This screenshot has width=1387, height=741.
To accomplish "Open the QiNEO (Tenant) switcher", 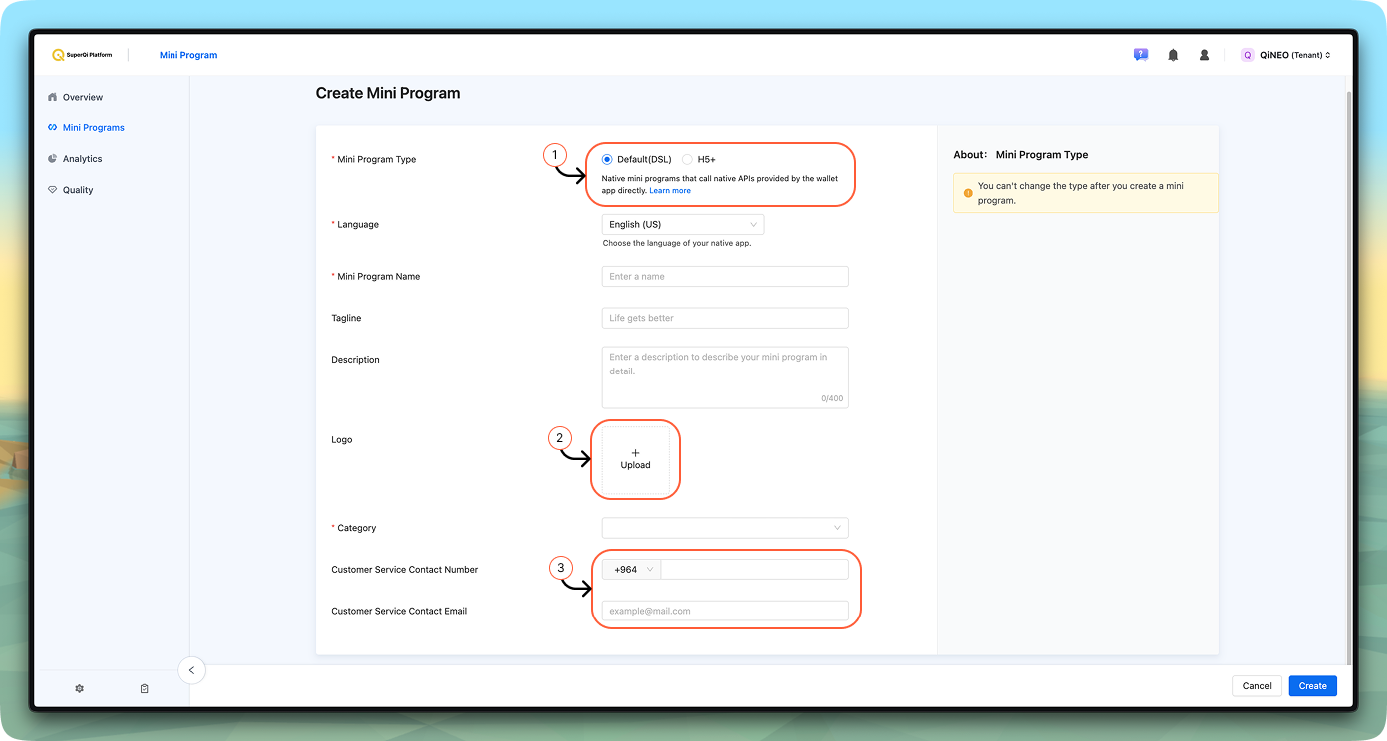I will [x=1285, y=55].
